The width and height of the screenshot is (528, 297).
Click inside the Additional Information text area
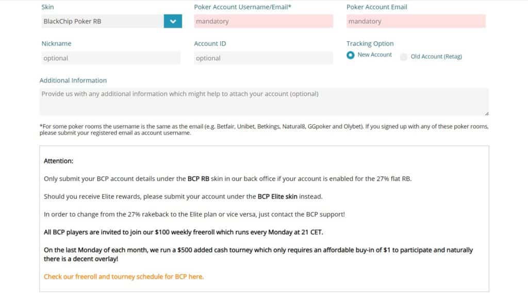tap(263, 101)
